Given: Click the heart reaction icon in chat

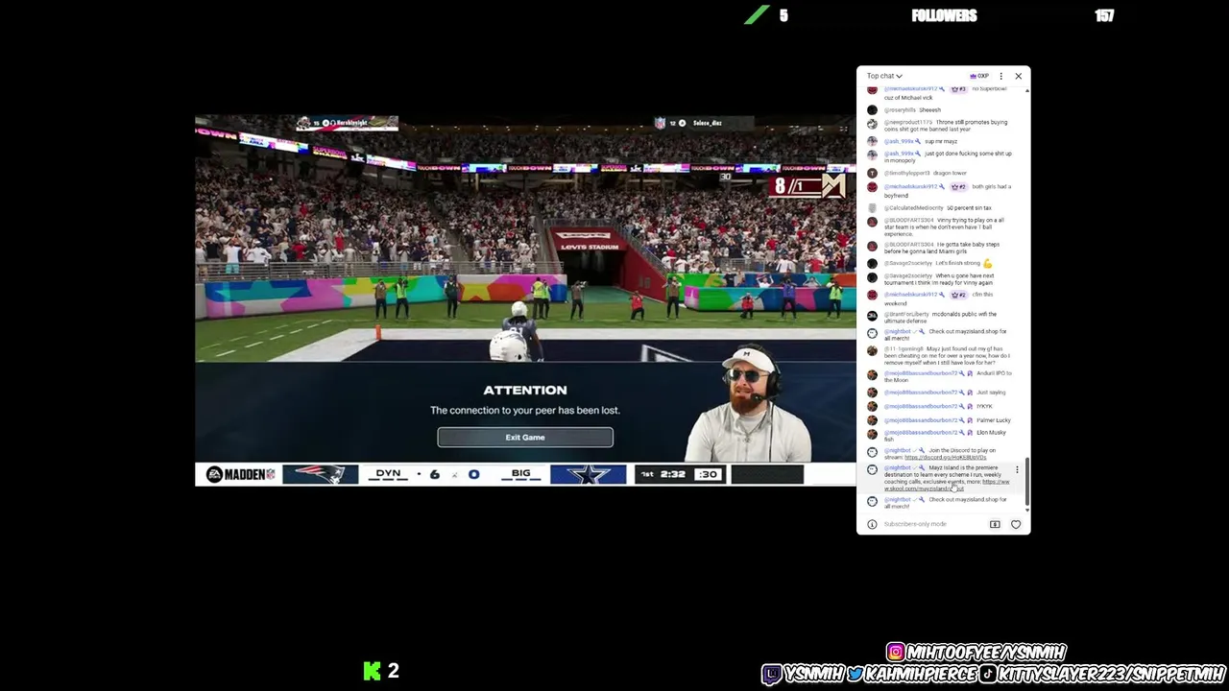Looking at the screenshot, I should [x=1016, y=524].
